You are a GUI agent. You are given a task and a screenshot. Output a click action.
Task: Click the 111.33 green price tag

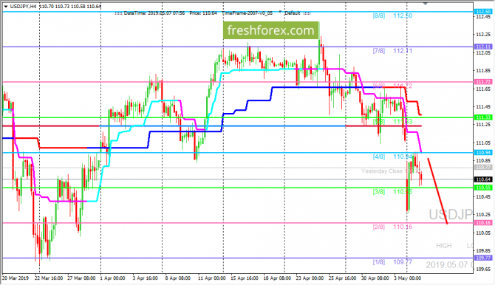click(x=483, y=117)
